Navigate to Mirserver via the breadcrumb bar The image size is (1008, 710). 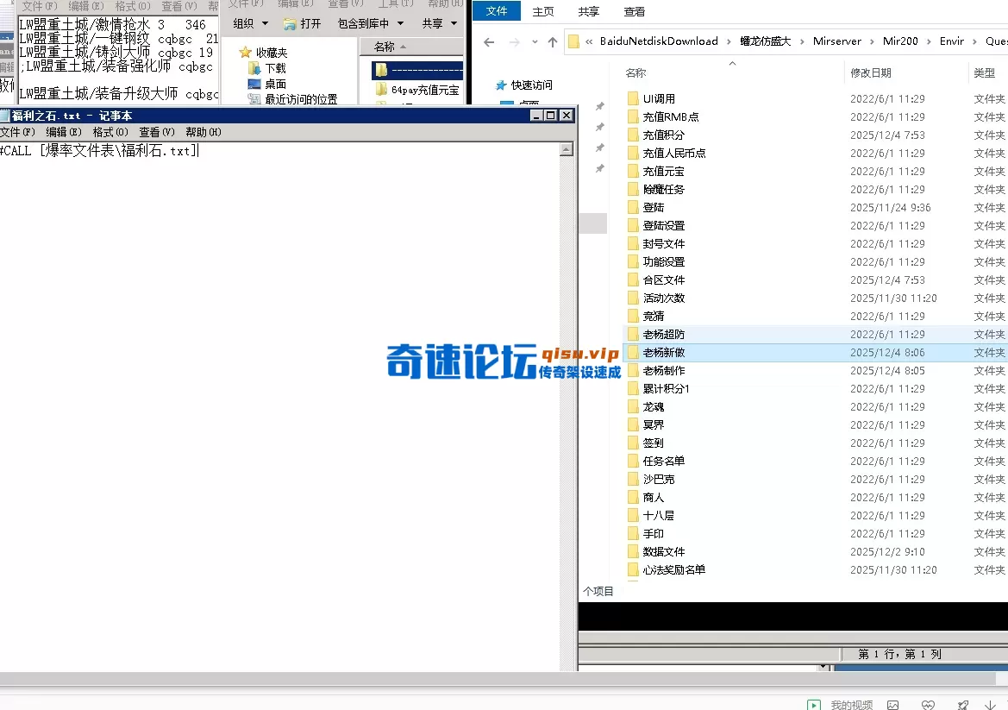tap(839, 41)
